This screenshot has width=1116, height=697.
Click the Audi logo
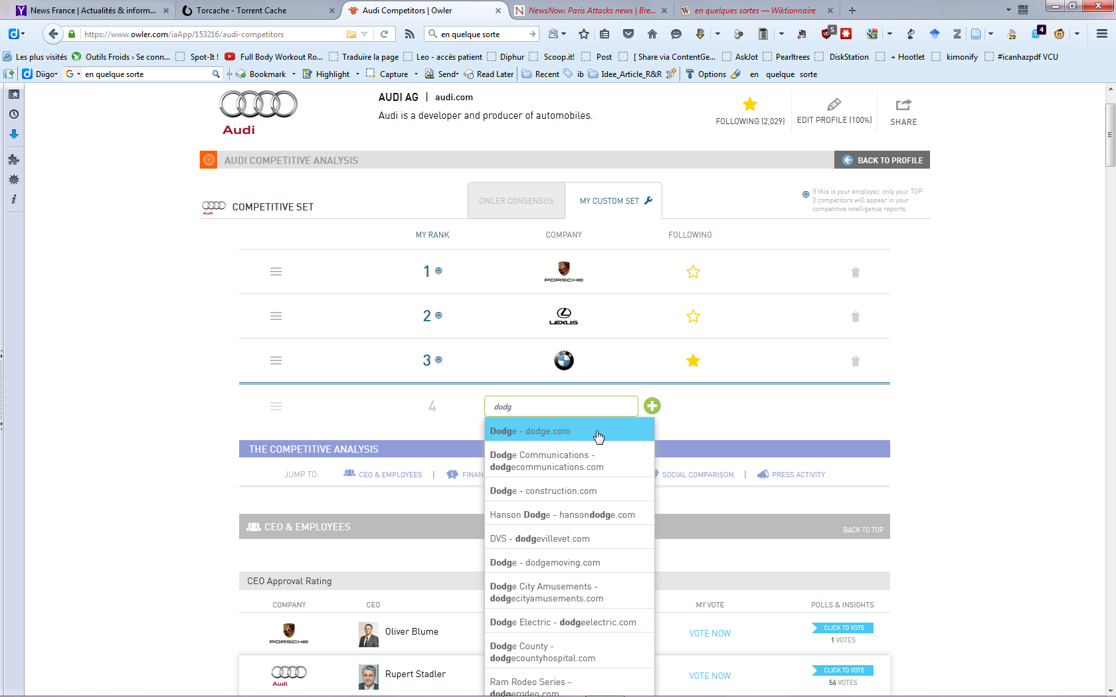click(x=258, y=113)
